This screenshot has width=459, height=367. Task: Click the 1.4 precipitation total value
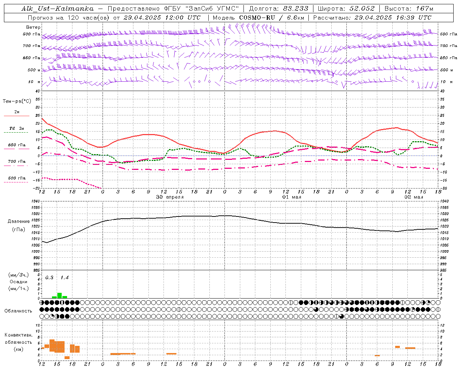65,278
